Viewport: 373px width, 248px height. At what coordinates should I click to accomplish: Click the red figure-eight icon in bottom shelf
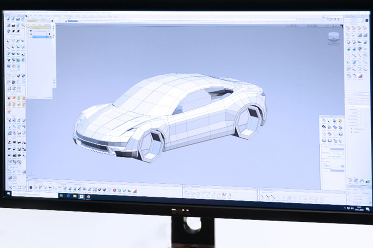pos(114,190)
